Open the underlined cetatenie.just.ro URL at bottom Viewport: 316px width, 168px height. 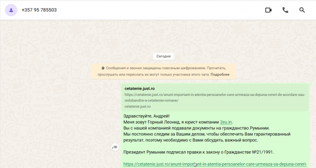tap(215, 164)
